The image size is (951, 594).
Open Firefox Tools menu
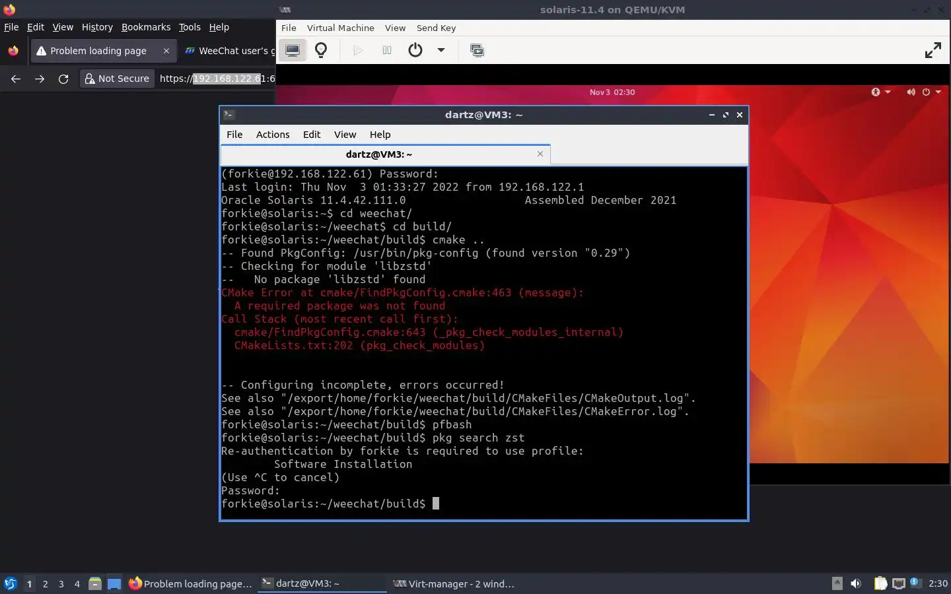(190, 27)
